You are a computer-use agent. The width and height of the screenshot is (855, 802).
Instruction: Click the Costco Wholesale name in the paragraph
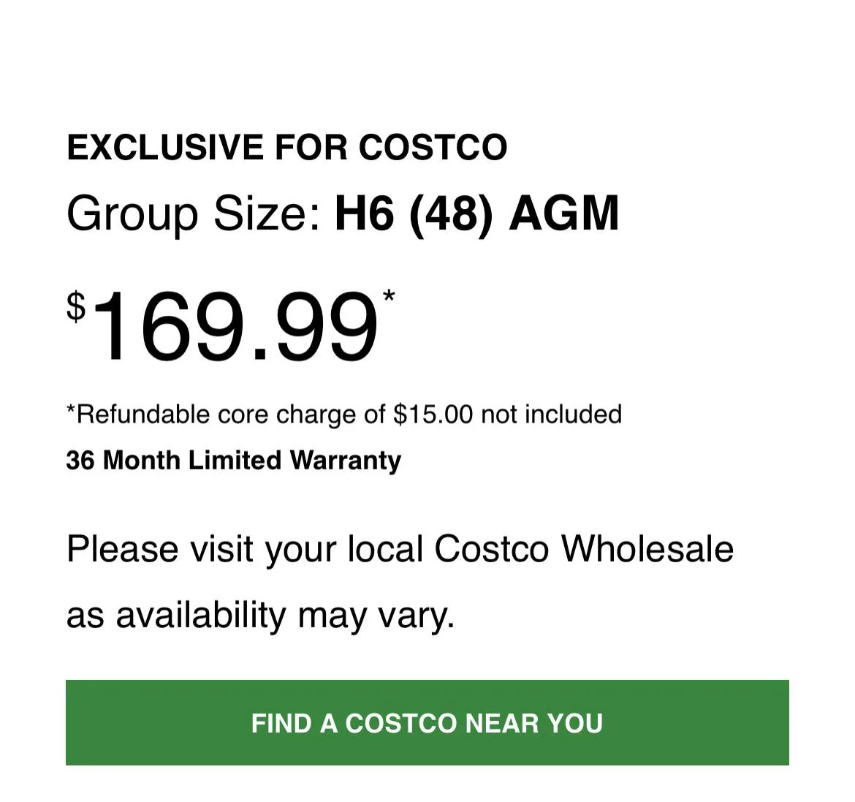click(583, 549)
